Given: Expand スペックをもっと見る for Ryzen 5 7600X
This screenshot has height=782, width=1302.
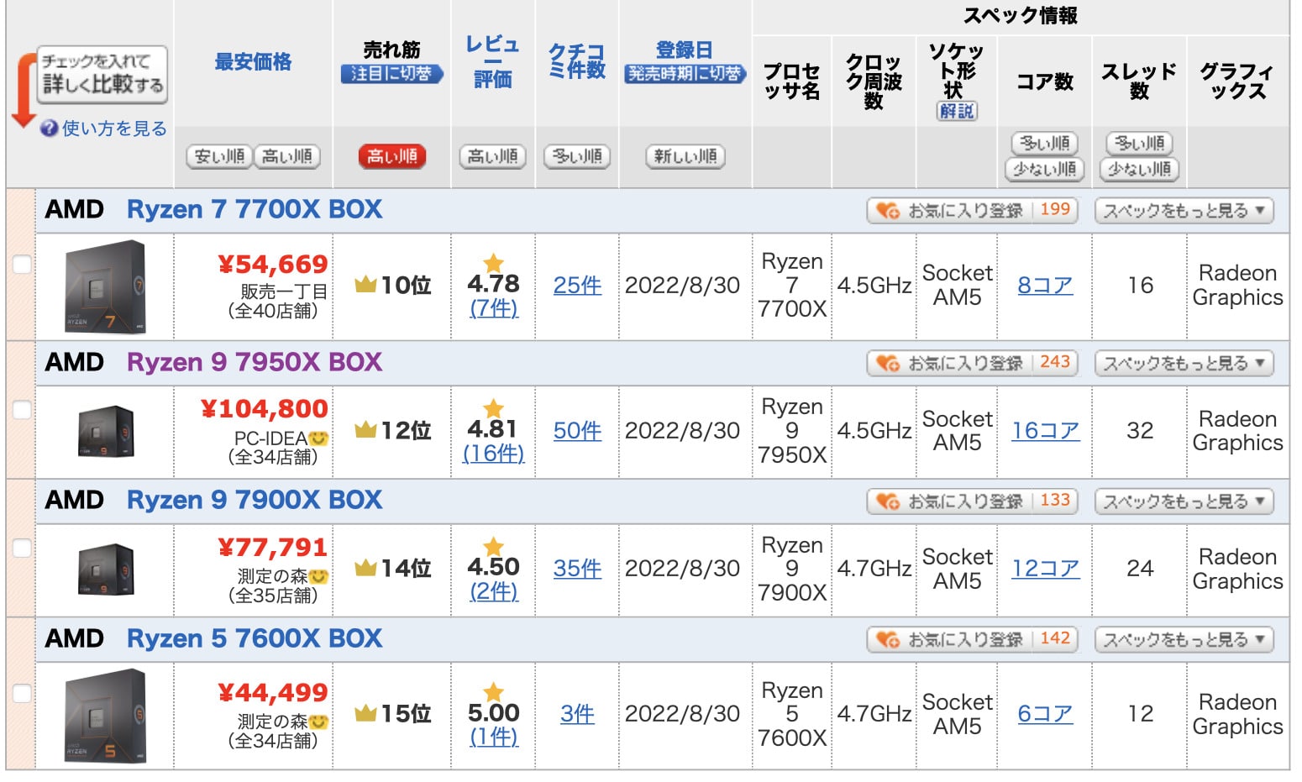Looking at the screenshot, I should 1184,640.
